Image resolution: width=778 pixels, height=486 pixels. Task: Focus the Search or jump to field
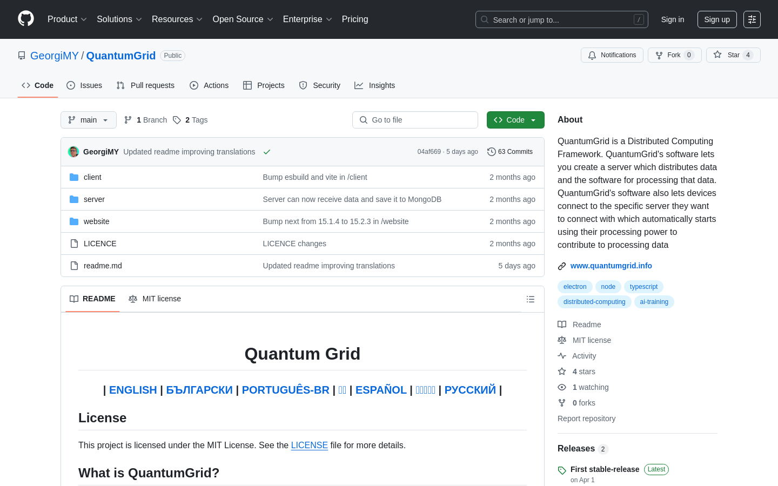[x=562, y=19]
